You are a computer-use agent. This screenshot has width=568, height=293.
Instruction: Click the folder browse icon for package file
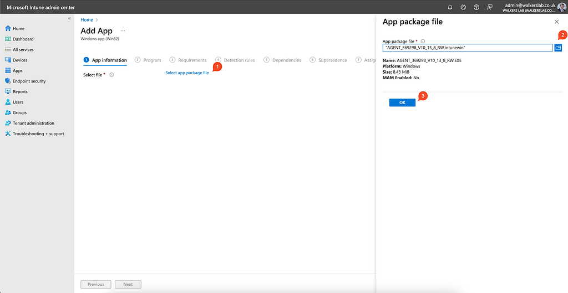558,48
